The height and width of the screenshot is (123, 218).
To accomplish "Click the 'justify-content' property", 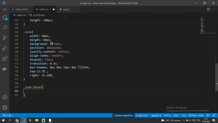I will (x=42, y=52).
